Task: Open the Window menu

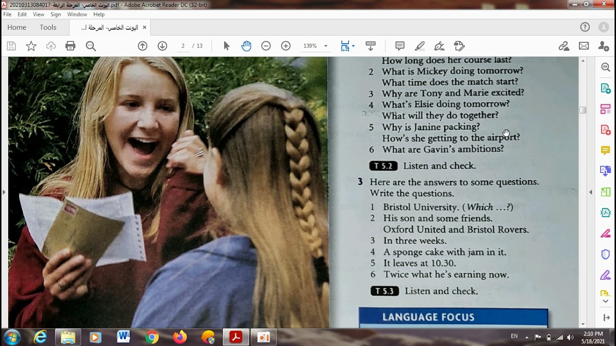Action: (x=77, y=14)
